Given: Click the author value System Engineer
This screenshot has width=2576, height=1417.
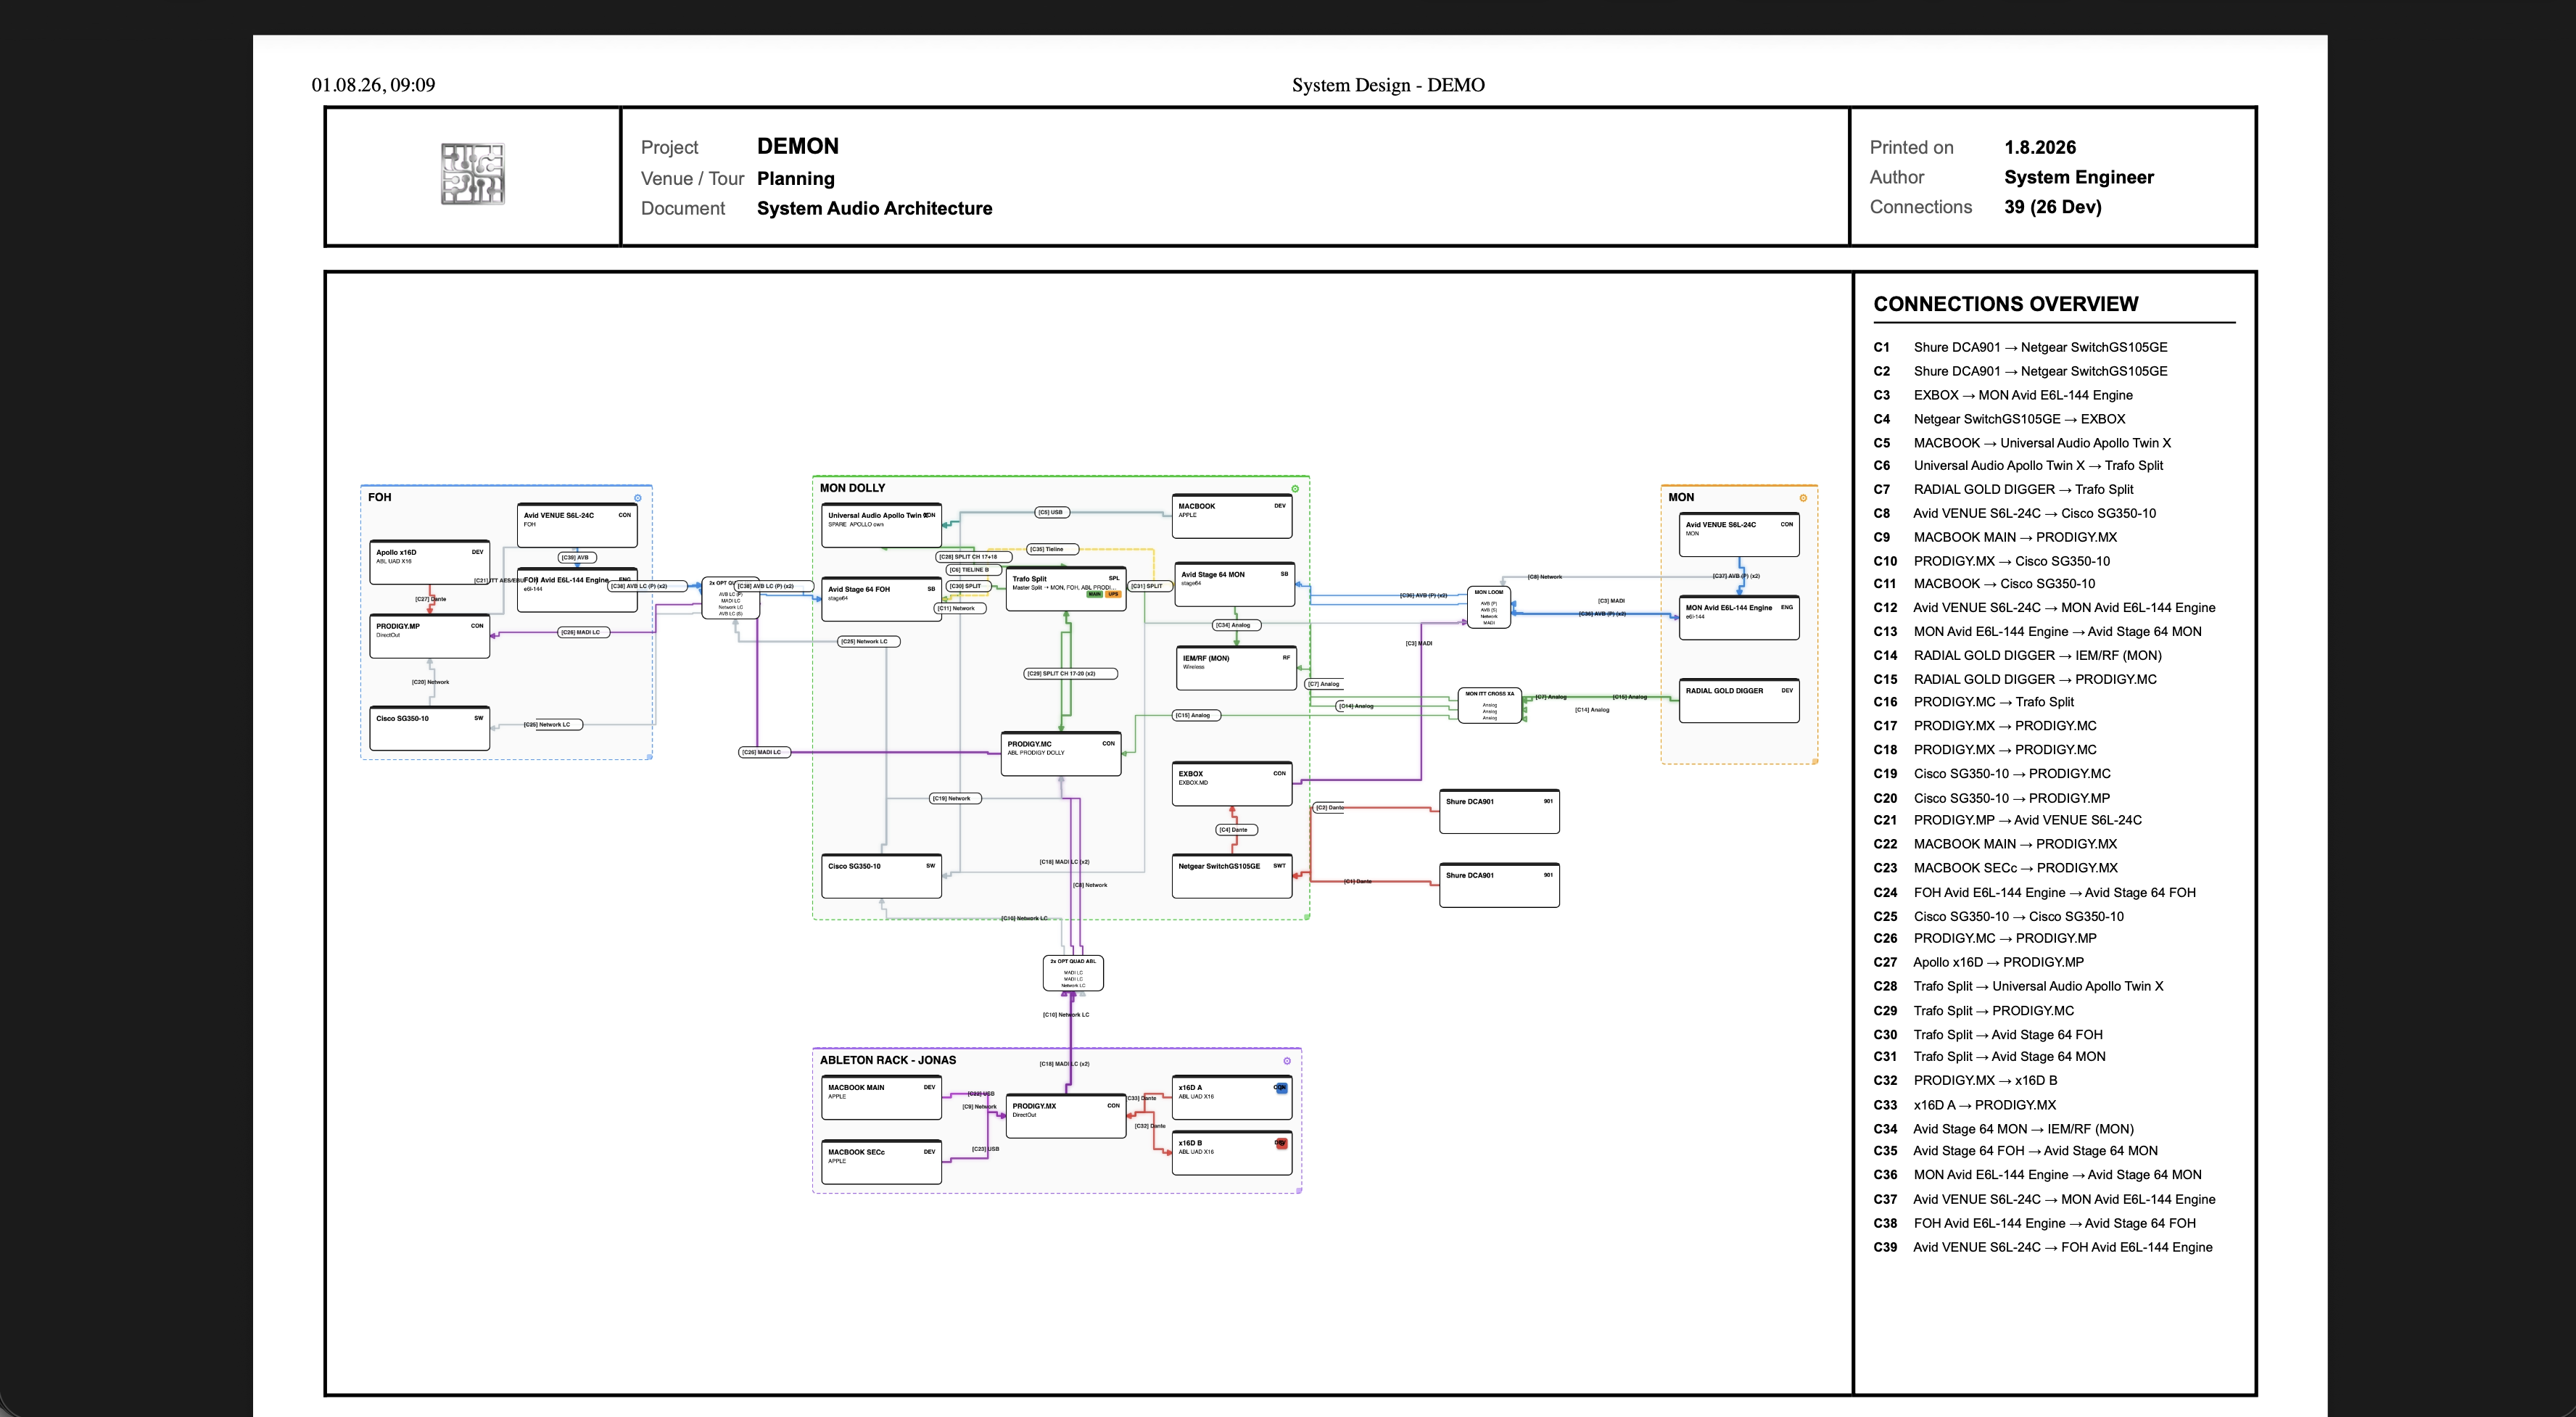Looking at the screenshot, I should point(2079,177).
